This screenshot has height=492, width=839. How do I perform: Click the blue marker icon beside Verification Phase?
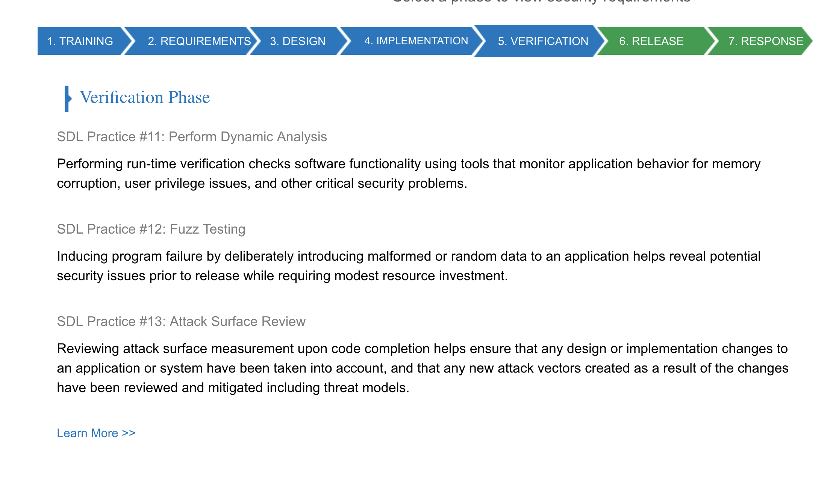(67, 99)
